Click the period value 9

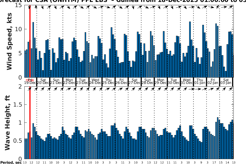201,162
